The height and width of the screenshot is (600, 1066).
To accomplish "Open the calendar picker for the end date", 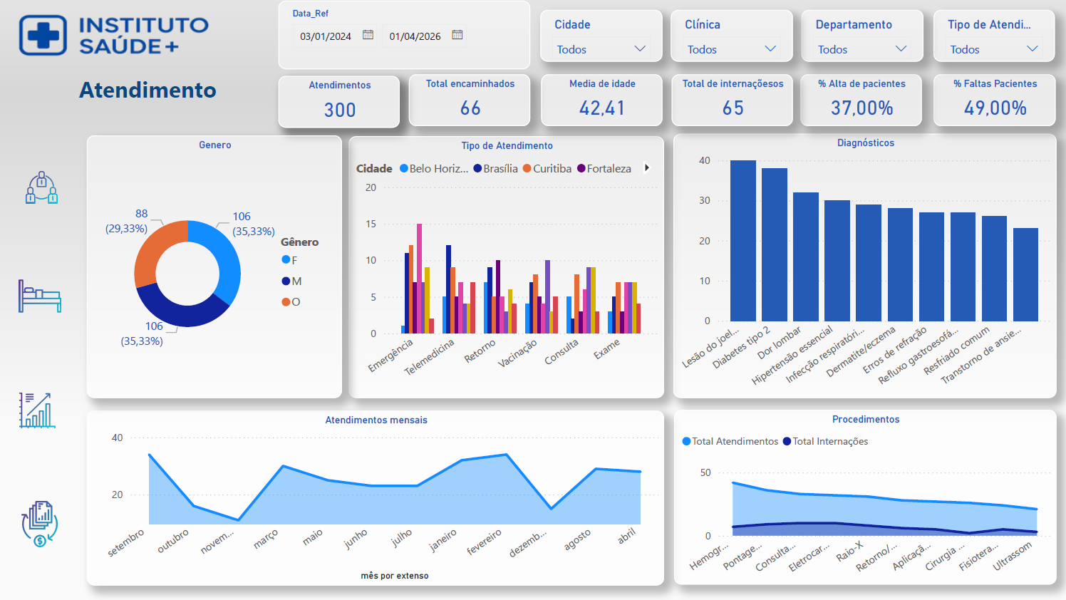I will click(x=457, y=35).
